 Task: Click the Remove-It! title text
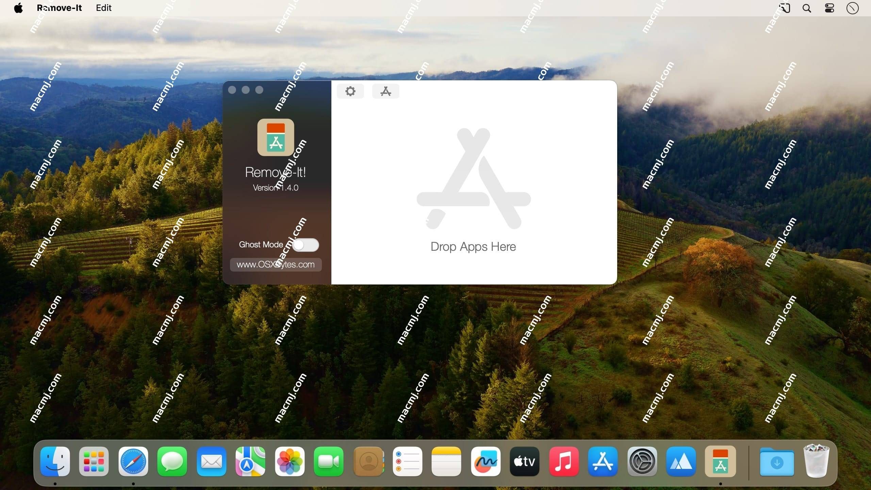276,172
